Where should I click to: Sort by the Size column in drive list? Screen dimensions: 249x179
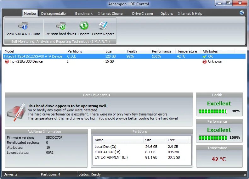tap(114, 51)
